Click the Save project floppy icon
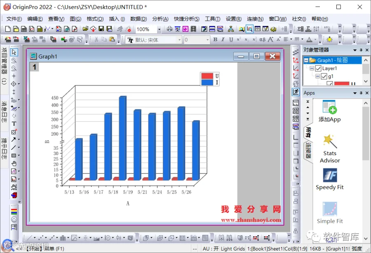This screenshot has width=371, height=253. (101, 29)
